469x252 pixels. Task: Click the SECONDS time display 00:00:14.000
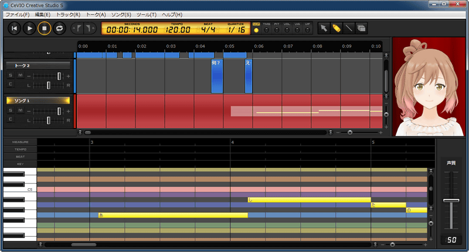(x=132, y=29)
